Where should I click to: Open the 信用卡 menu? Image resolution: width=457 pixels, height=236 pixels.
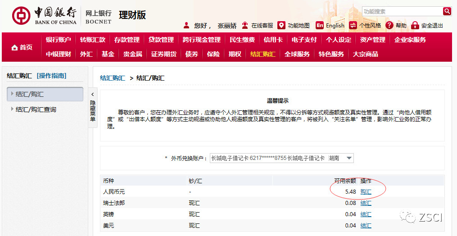(273, 40)
